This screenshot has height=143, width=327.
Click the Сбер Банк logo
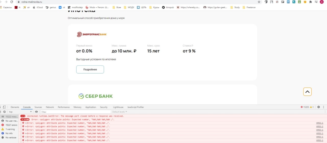96,96
